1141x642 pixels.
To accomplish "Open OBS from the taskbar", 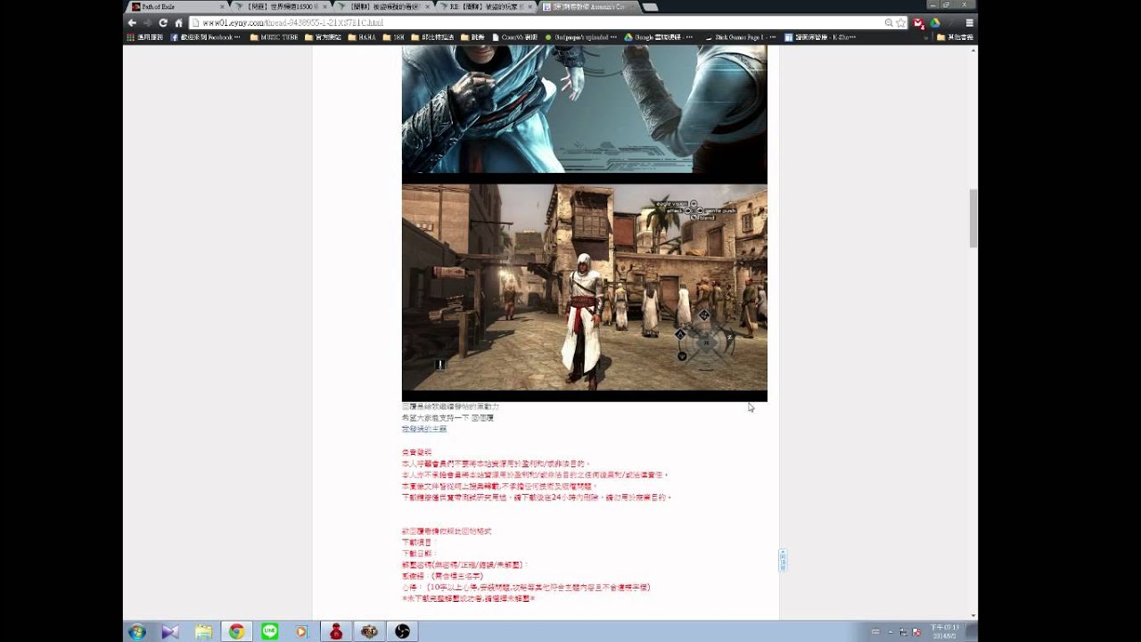I will coord(402,631).
